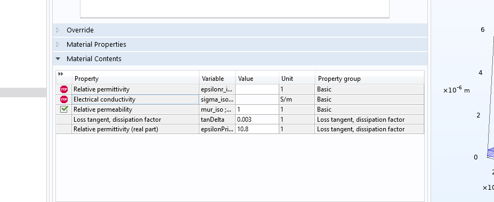Select Relative permittivity (real part) property row

240,129
